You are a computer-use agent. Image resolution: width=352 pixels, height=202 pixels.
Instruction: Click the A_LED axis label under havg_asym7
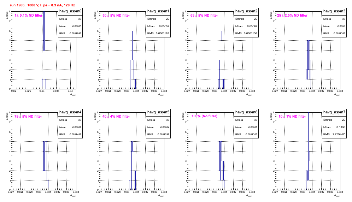pos(337,196)
